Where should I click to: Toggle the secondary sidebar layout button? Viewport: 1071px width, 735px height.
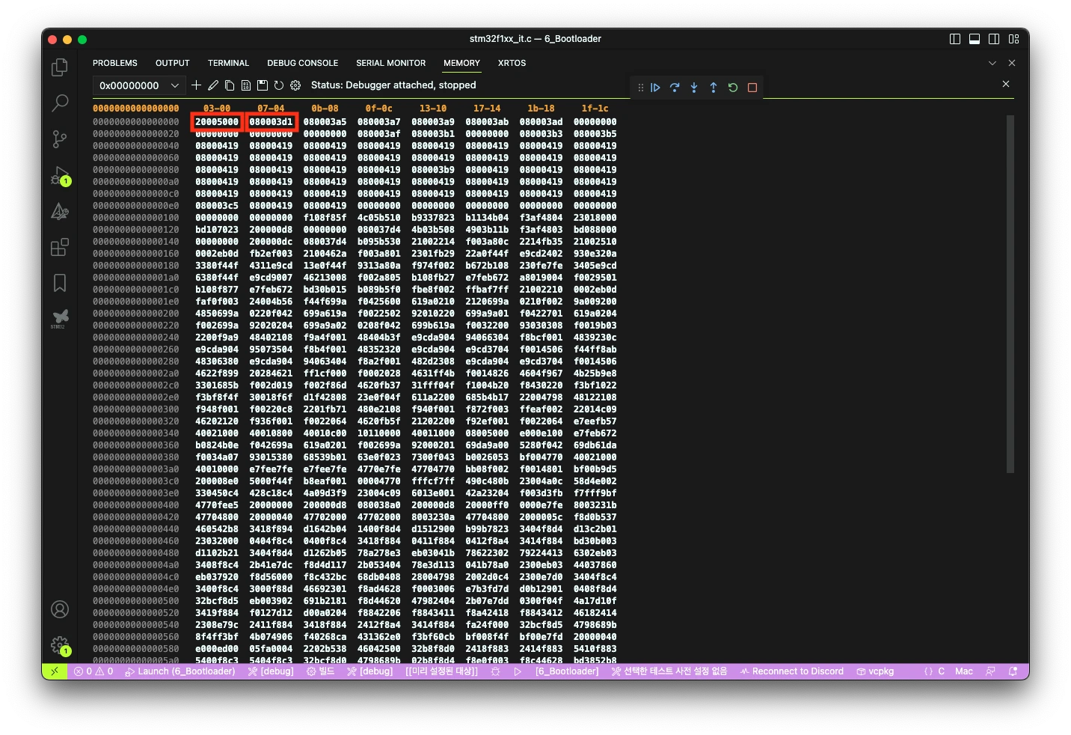[994, 39]
